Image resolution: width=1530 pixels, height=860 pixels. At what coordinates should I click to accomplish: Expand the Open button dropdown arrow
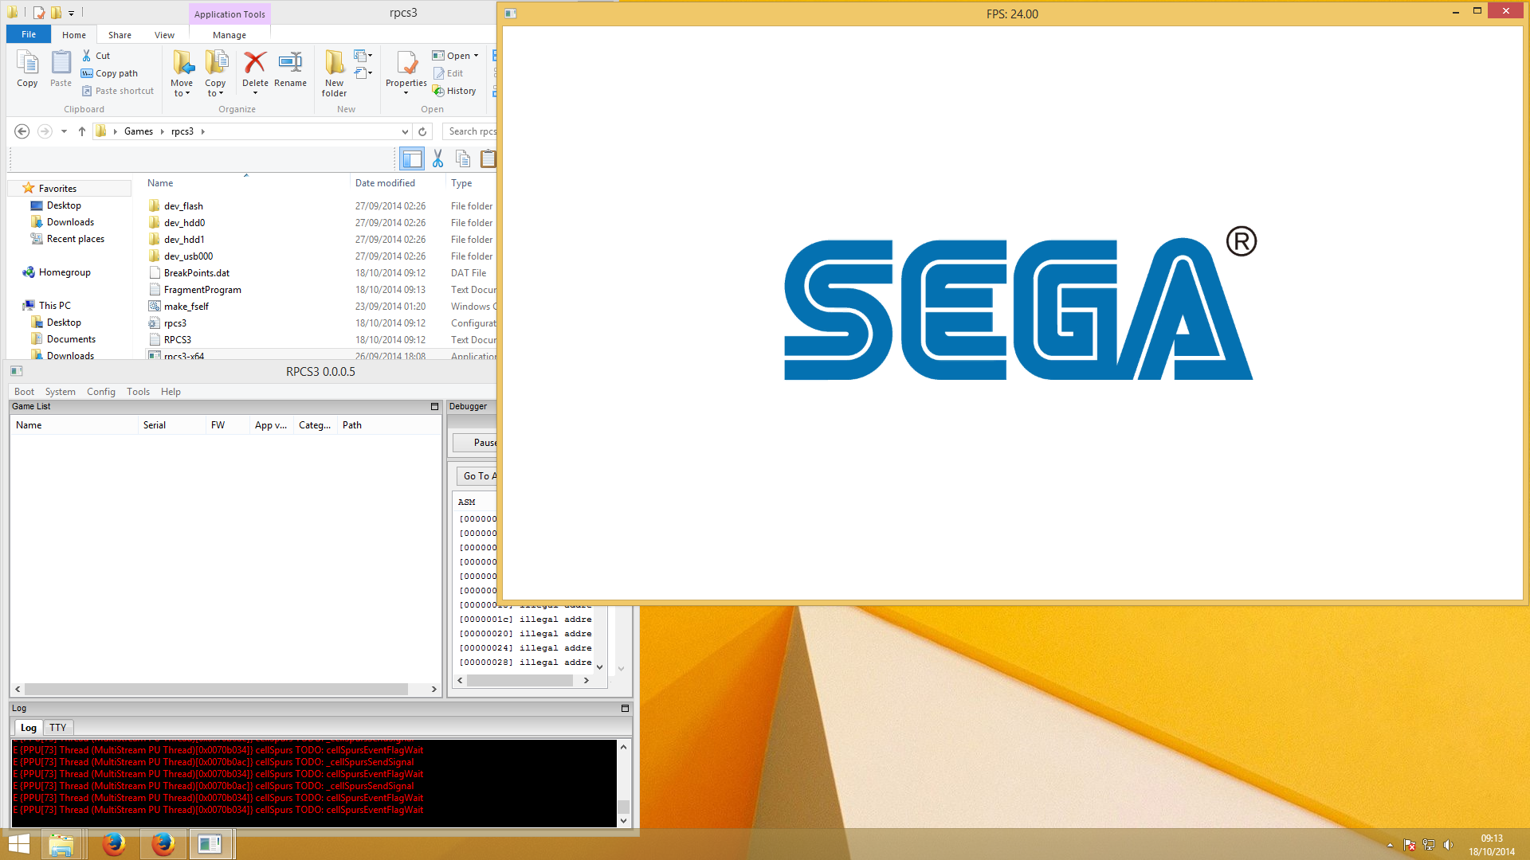pyautogui.click(x=476, y=56)
